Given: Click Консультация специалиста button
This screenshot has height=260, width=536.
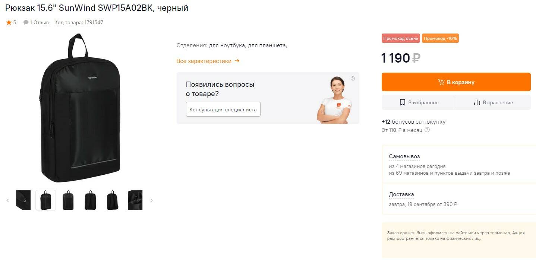Looking at the screenshot, I should pyautogui.click(x=223, y=109).
